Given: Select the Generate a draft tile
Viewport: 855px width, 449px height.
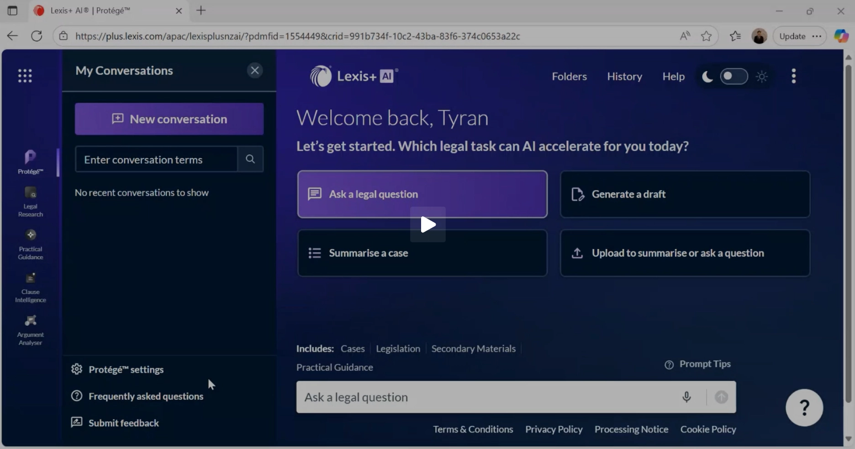Looking at the screenshot, I should tap(685, 194).
